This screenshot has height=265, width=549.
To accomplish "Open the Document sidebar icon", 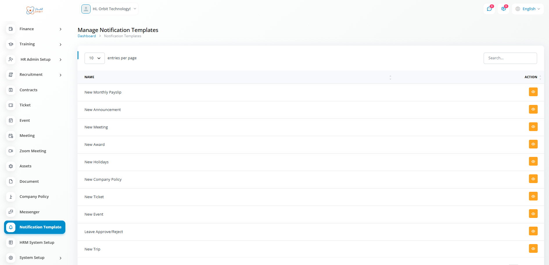I will click(11, 181).
